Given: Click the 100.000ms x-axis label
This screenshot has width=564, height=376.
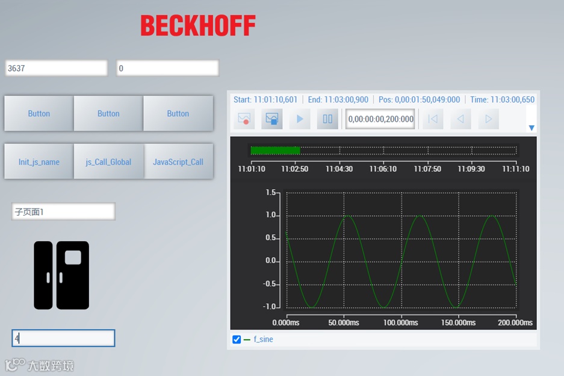Looking at the screenshot, I should [x=401, y=322].
